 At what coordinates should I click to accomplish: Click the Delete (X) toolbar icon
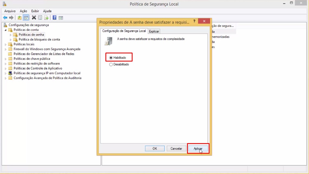(x=34, y=18)
